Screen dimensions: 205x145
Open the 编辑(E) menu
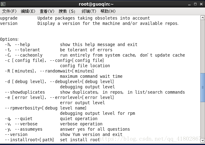click(x=28, y=11)
